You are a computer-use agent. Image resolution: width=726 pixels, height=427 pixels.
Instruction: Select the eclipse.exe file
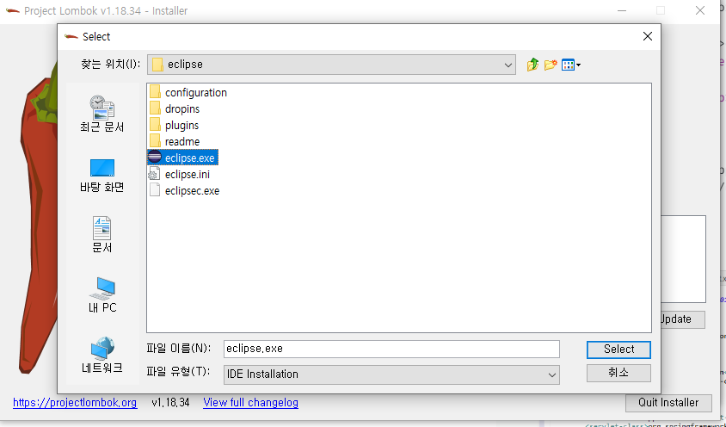[x=182, y=158]
